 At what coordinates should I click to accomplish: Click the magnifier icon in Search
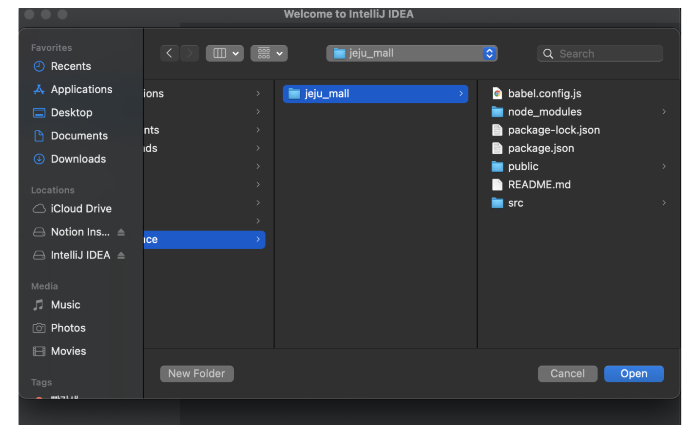pyautogui.click(x=548, y=54)
